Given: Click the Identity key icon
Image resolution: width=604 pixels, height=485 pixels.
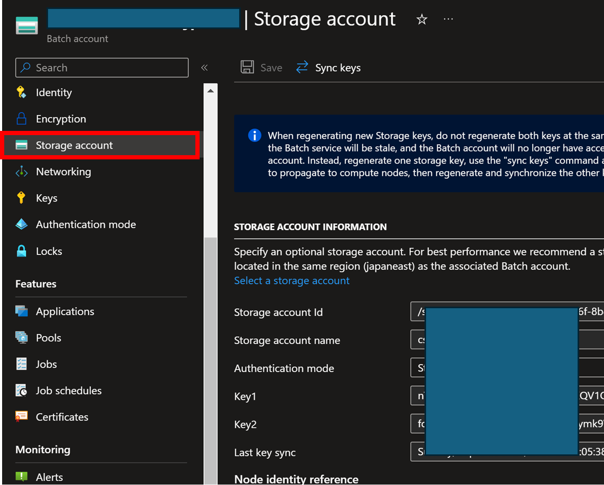Looking at the screenshot, I should [x=21, y=92].
